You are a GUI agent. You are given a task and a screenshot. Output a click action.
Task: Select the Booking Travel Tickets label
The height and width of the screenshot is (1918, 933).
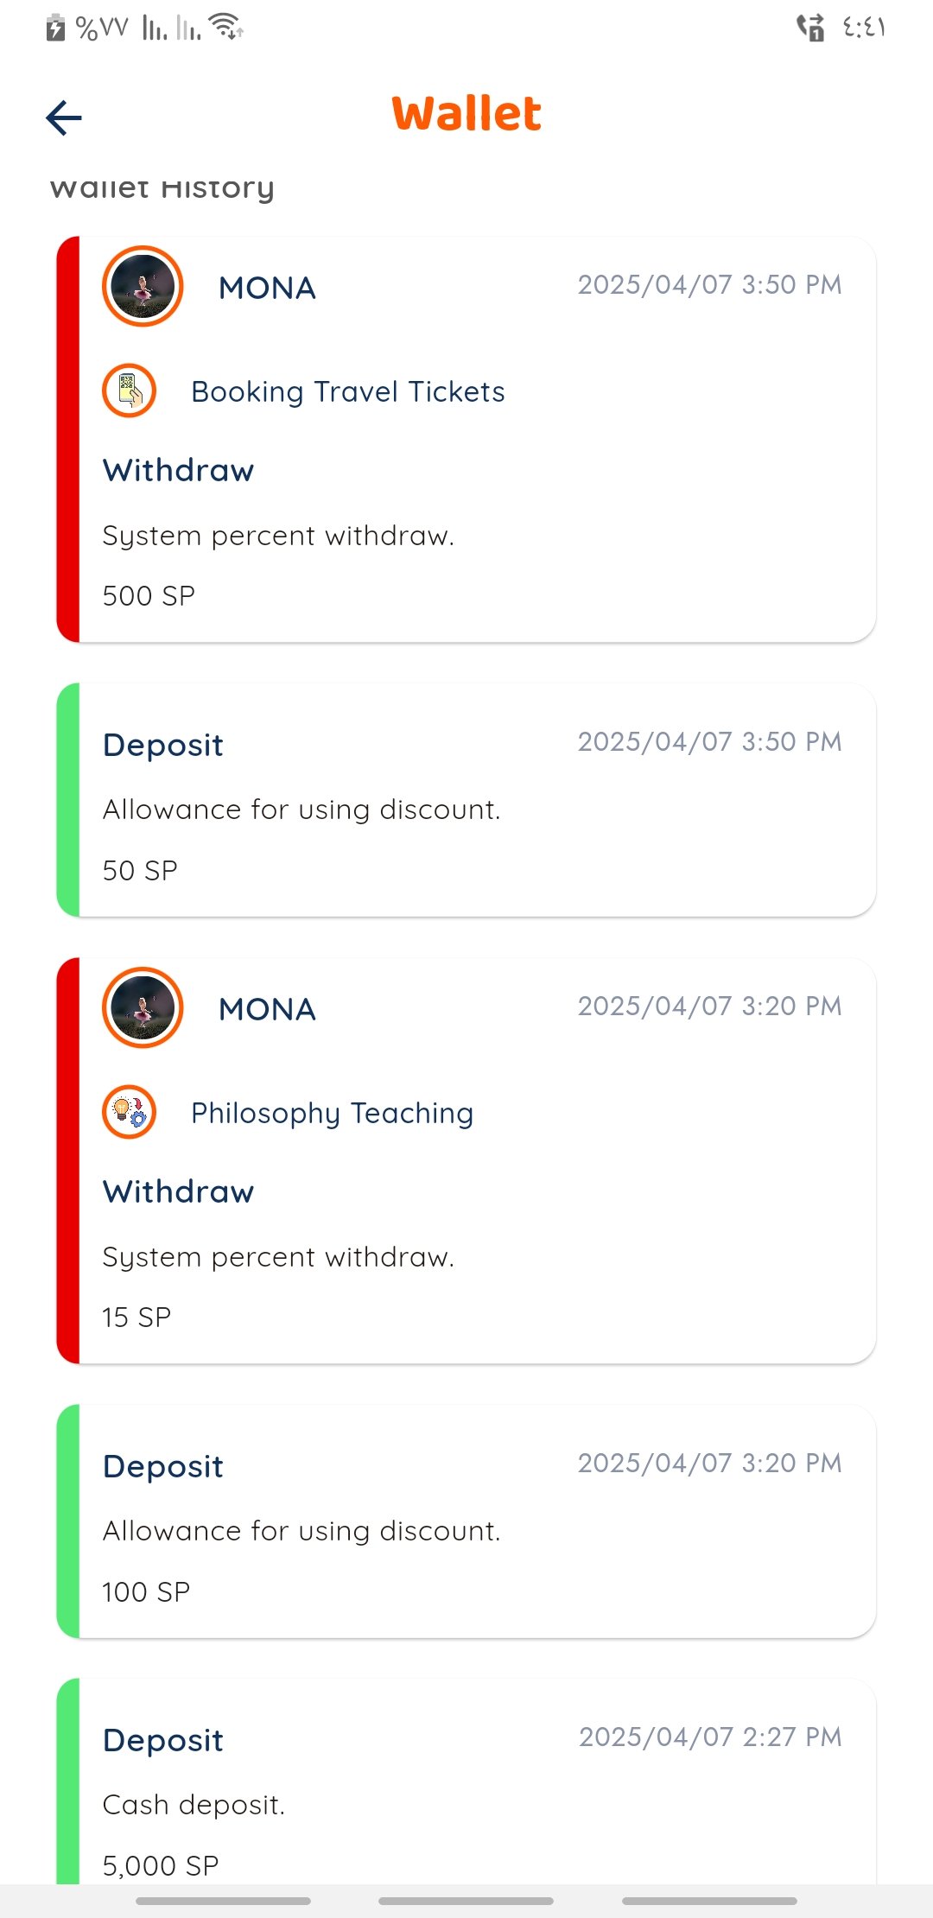(348, 391)
